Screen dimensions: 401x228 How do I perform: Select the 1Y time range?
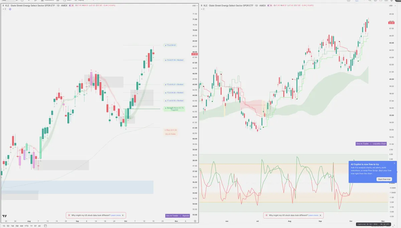31,226
